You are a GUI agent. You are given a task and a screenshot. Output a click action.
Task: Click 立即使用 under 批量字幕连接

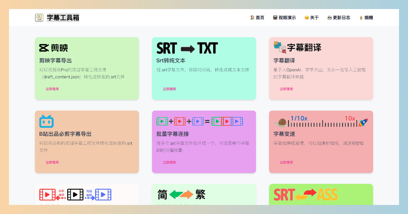click(169, 163)
